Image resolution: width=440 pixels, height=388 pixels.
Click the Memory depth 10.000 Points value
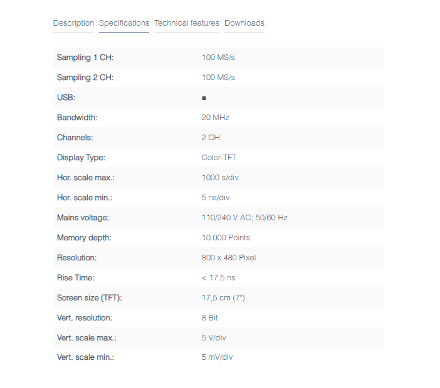click(226, 238)
